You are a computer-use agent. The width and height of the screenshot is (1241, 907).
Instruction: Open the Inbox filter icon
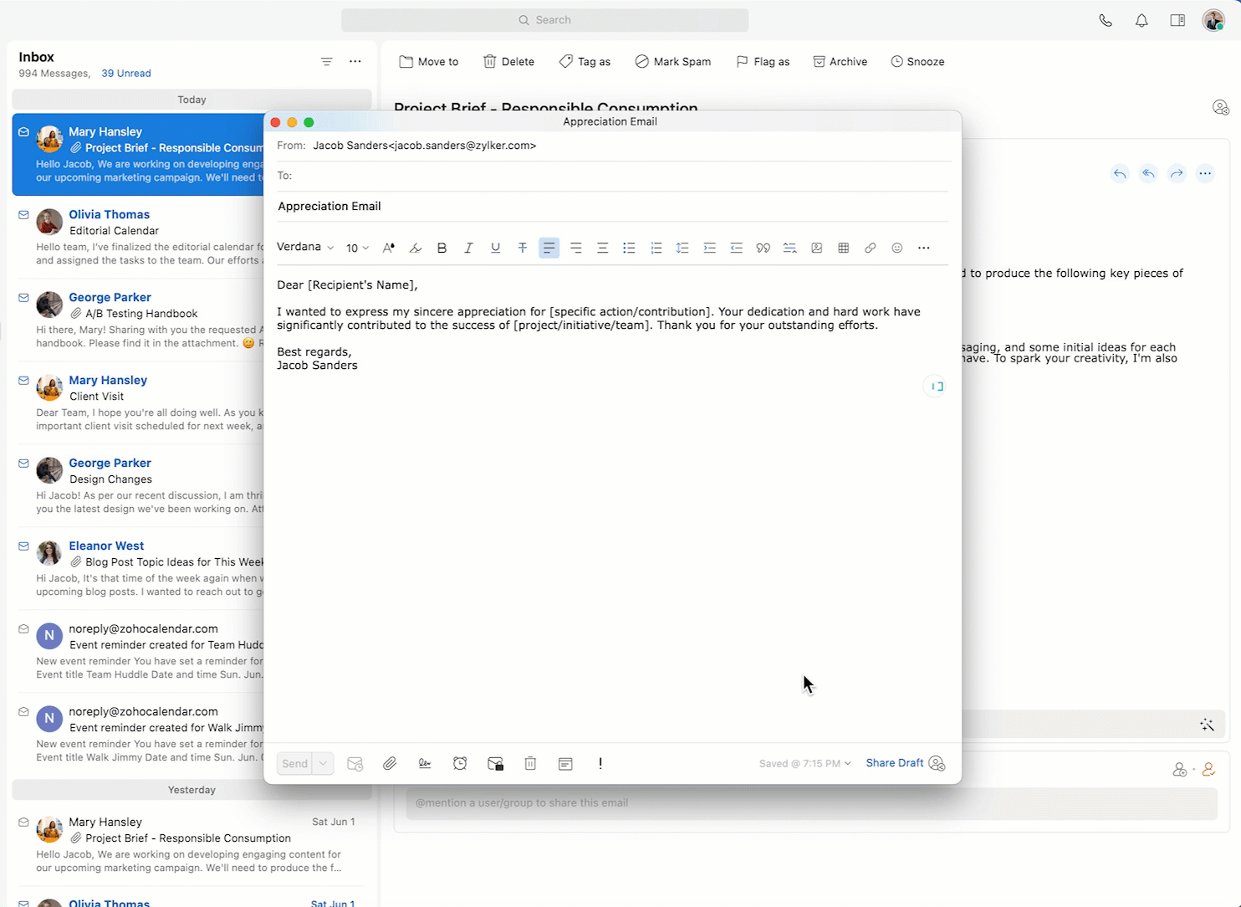(x=327, y=62)
